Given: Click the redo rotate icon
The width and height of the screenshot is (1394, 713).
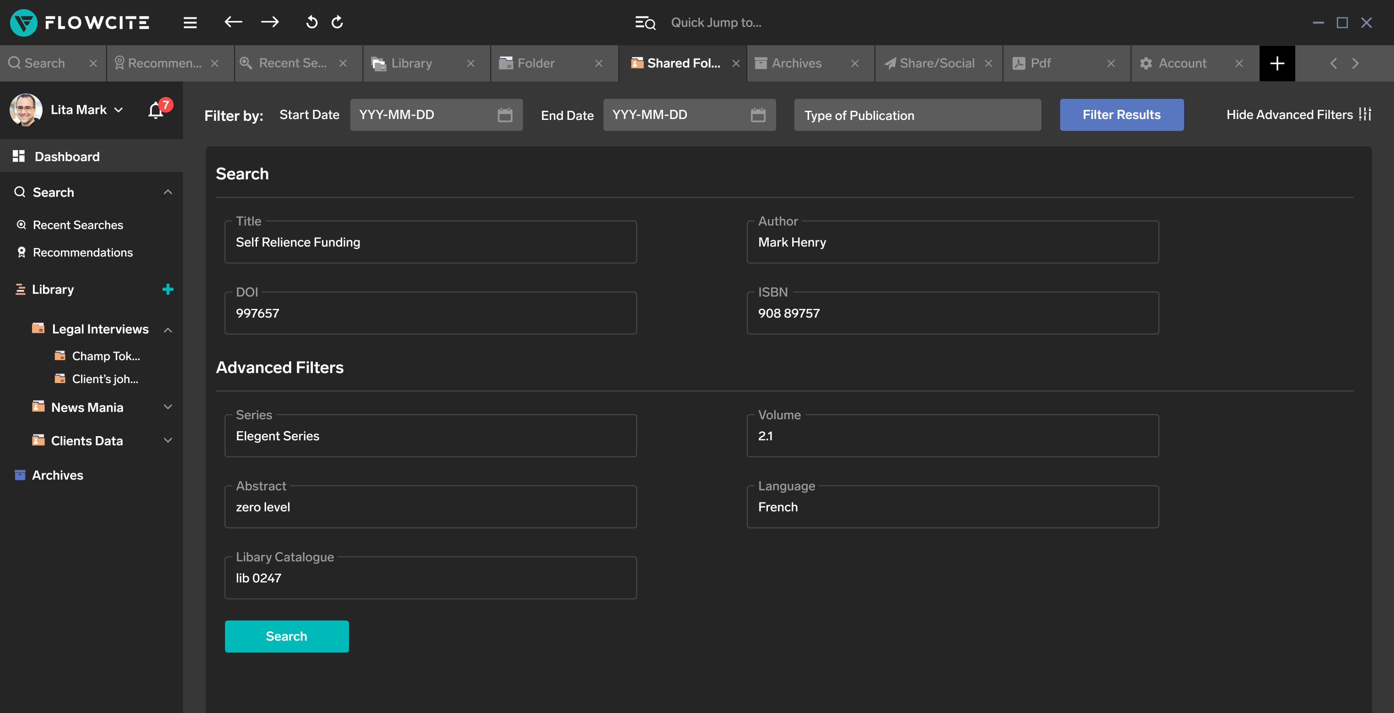Looking at the screenshot, I should coord(338,22).
